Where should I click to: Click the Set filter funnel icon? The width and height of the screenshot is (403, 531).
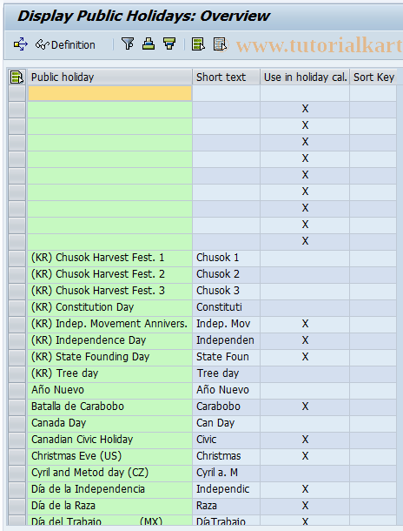coord(128,44)
